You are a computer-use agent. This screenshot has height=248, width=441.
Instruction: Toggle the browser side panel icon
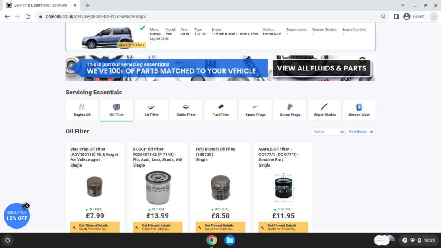click(396, 17)
